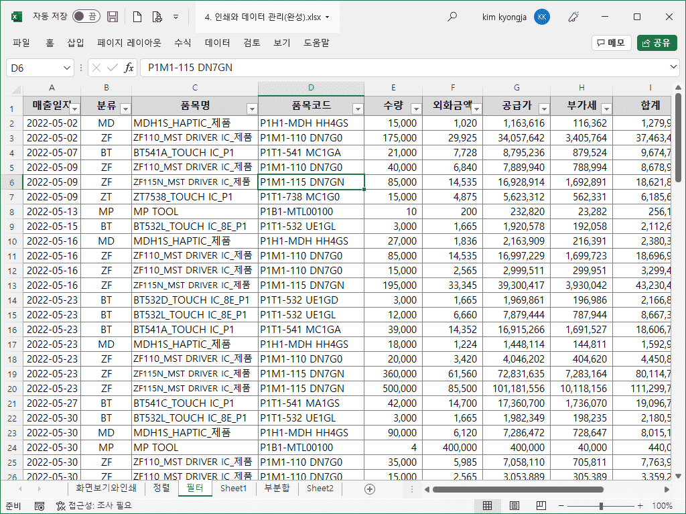Open the 분류 filter dropdown

(x=125, y=108)
